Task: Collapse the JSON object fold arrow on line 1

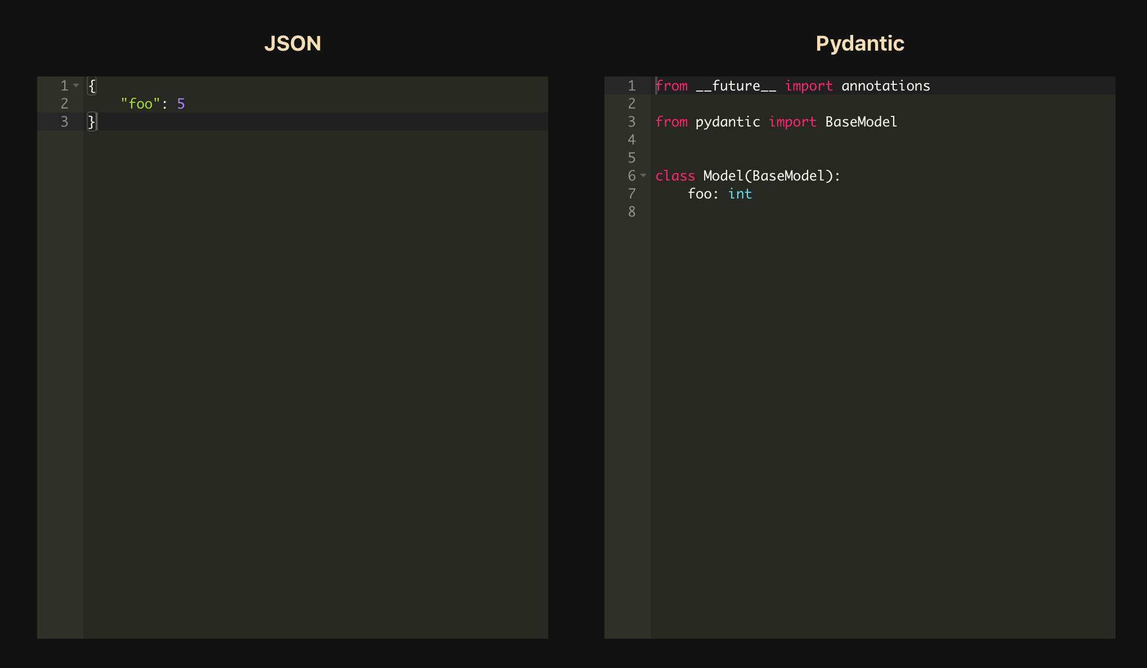Action: 76,85
